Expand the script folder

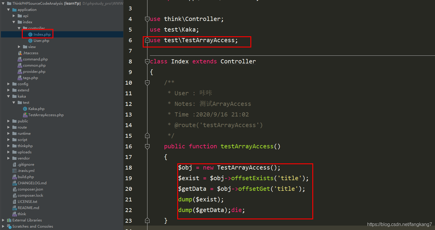click(9, 140)
